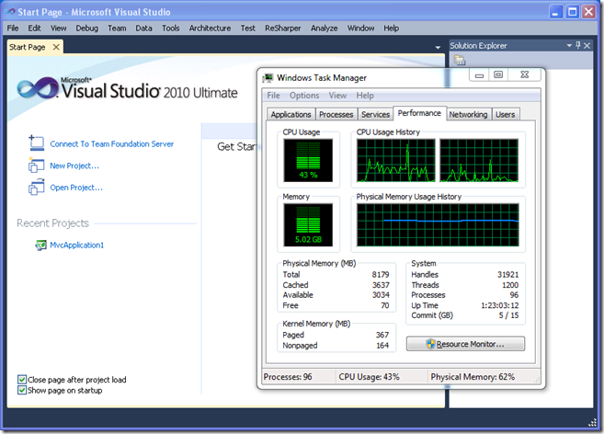The image size is (604, 434).
Task: Toggle Show page on startup checkbox
Action: [22, 391]
